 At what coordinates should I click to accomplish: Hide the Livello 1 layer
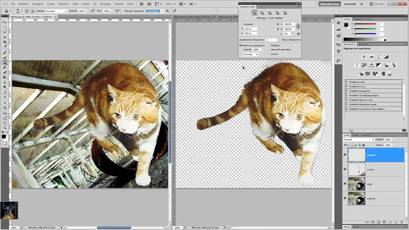345,169
